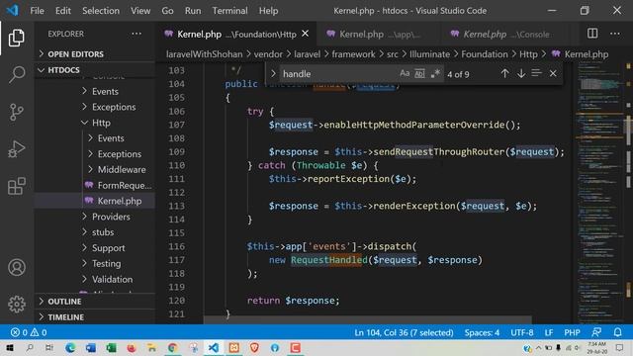Open Explorer more actions ellipsis
633x356 pixels.
(136, 34)
